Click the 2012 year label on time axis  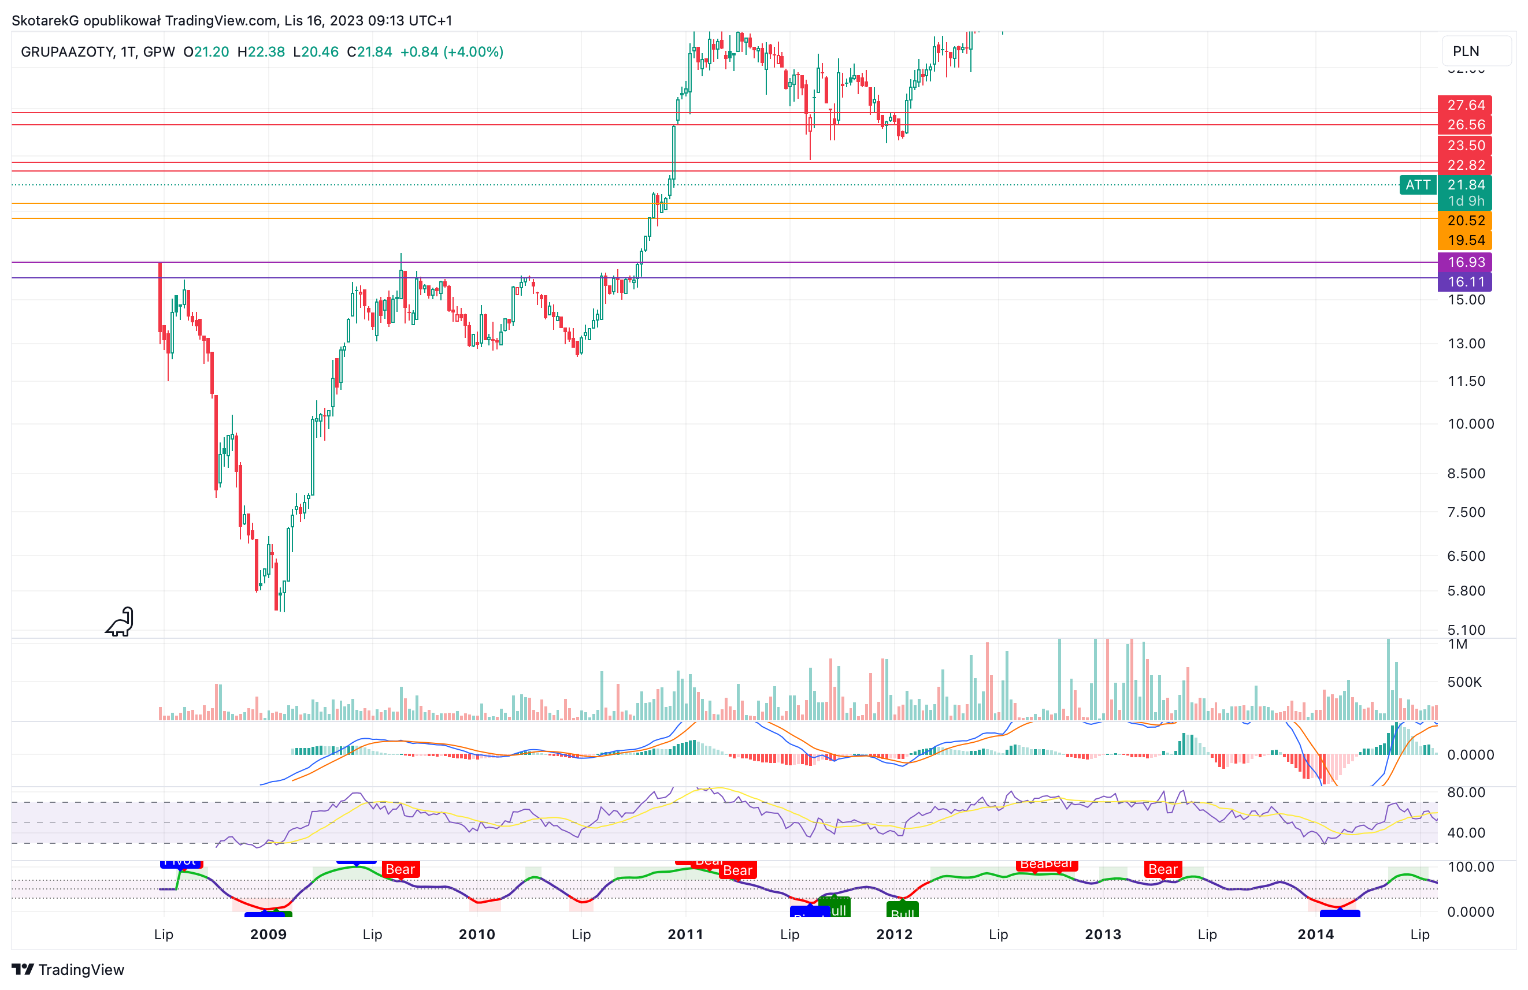(895, 934)
